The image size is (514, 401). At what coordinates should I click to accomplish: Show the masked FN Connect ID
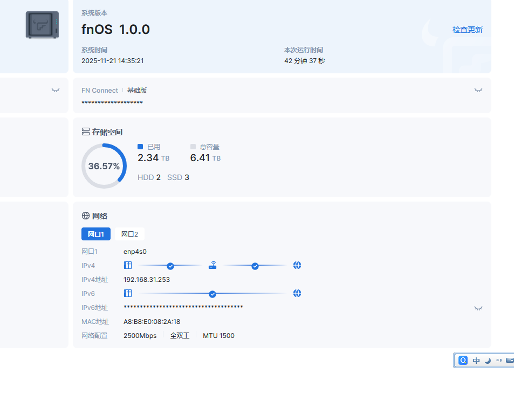tap(478, 90)
